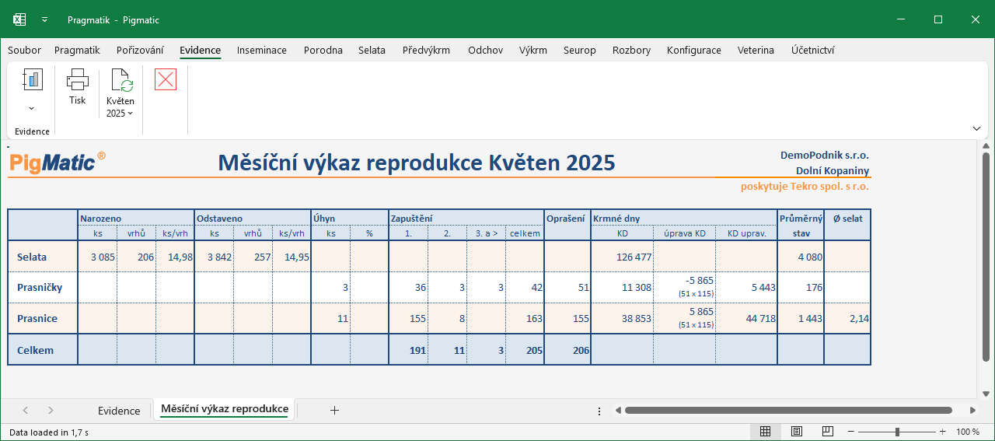Viewport: 995px width, 441px height.
Task: Click the sheet tab bar splitter dots
Action: click(x=599, y=411)
